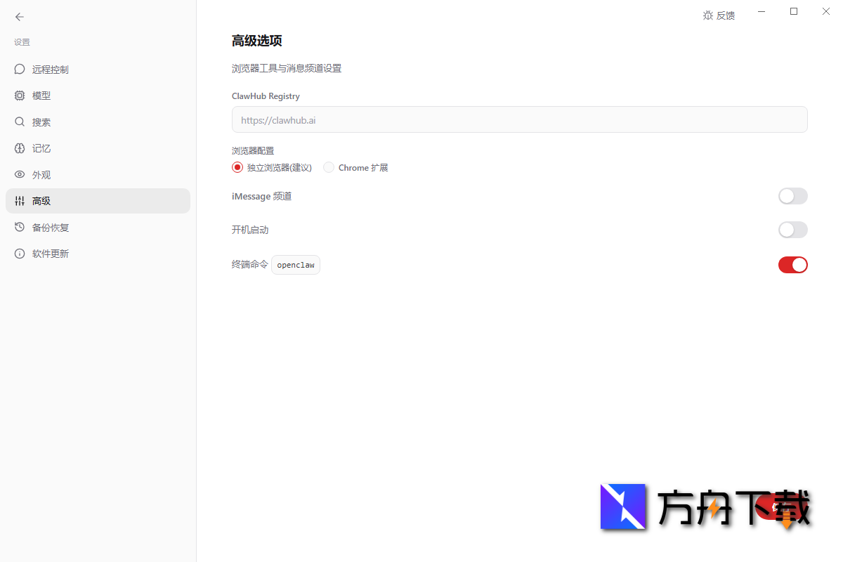Disable the 终端命令 openclaw toggle
This screenshot has width=843, height=562.
point(792,265)
